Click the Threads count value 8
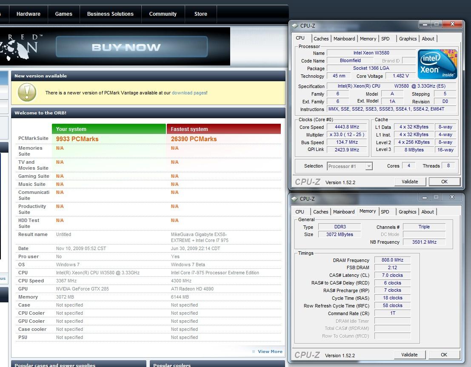 pyautogui.click(x=448, y=165)
